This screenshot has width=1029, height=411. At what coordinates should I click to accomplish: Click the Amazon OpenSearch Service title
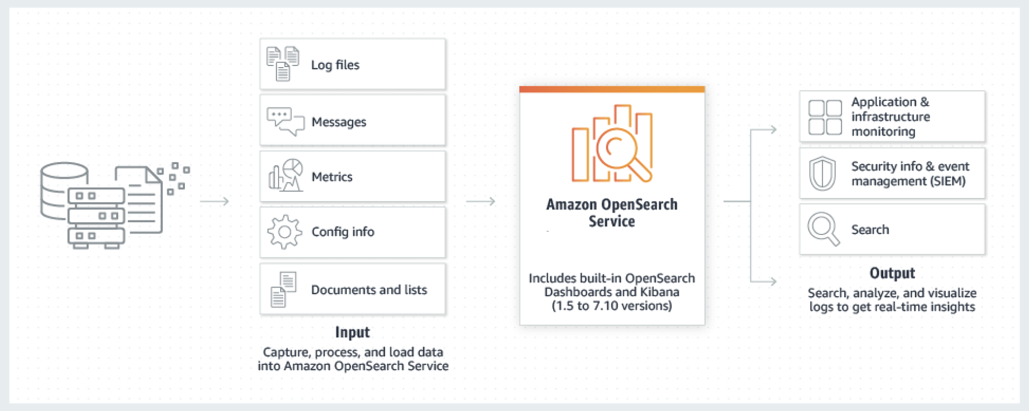pos(612,213)
